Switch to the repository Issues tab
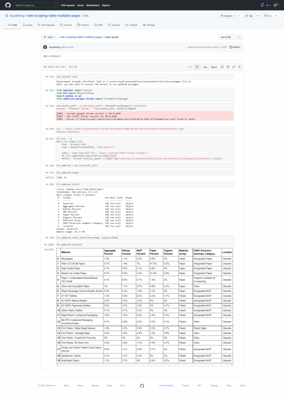This screenshot has height=396, width=284. click(27, 25)
